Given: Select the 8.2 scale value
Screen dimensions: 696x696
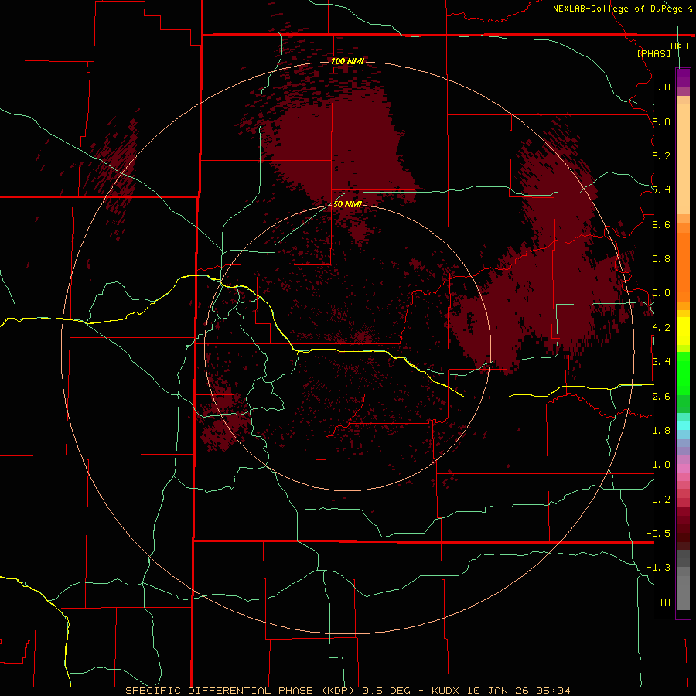Looking at the screenshot, I should coord(661,156).
